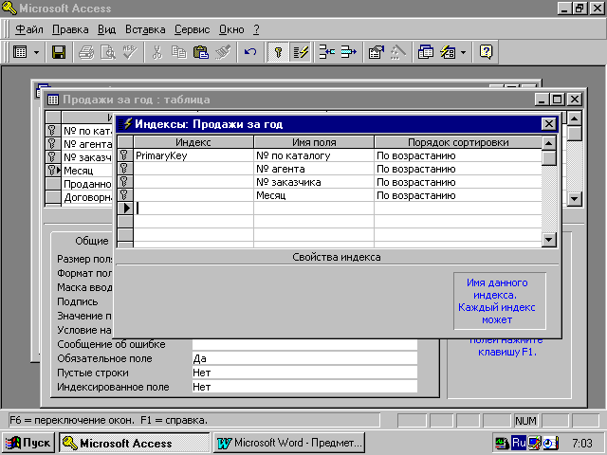Switch to Microsoft Word taskbar button
This screenshot has height=455, width=607.
[289, 443]
